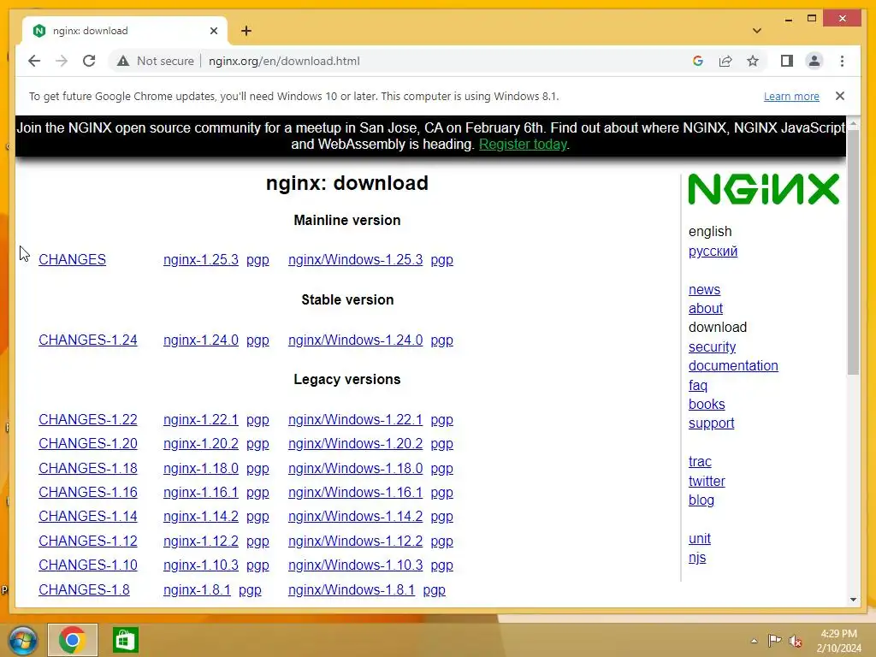Go back with the browser back arrow
This screenshot has width=876, height=657.
point(34,61)
